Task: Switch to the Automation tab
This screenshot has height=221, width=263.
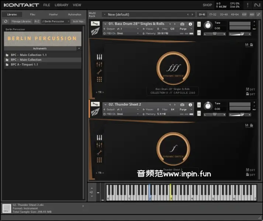Action: (75, 14)
